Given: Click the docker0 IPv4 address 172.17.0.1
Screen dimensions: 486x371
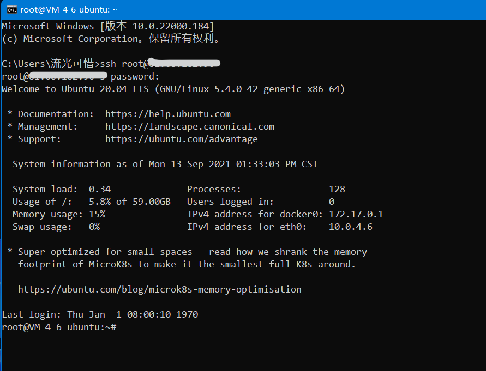Looking at the screenshot, I should (x=356, y=214).
